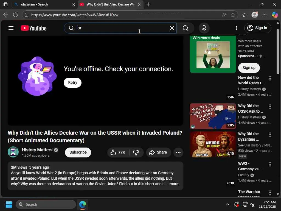Click Sign up on sponsored ad
Viewport: 281px width, 211px height.
pyautogui.click(x=249, y=68)
